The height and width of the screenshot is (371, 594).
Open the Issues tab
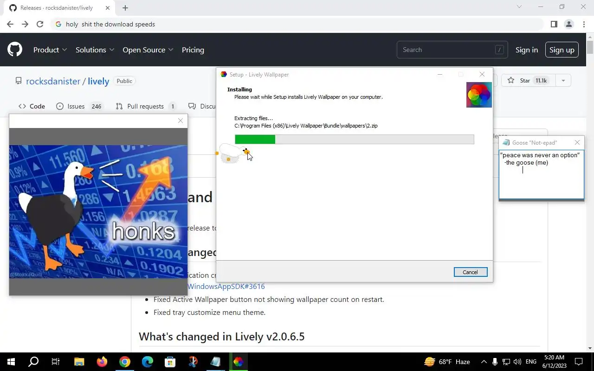(79, 106)
